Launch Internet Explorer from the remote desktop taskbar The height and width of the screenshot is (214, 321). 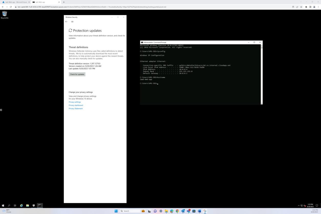(x=21, y=205)
